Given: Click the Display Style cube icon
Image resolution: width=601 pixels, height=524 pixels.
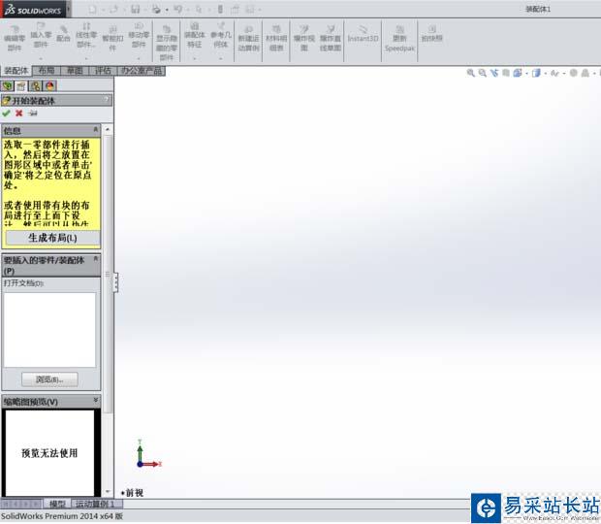Looking at the screenshot, I should (536, 73).
